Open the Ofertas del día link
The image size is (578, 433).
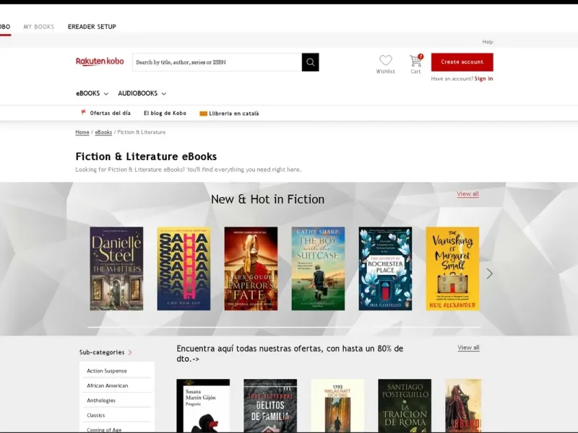point(111,113)
